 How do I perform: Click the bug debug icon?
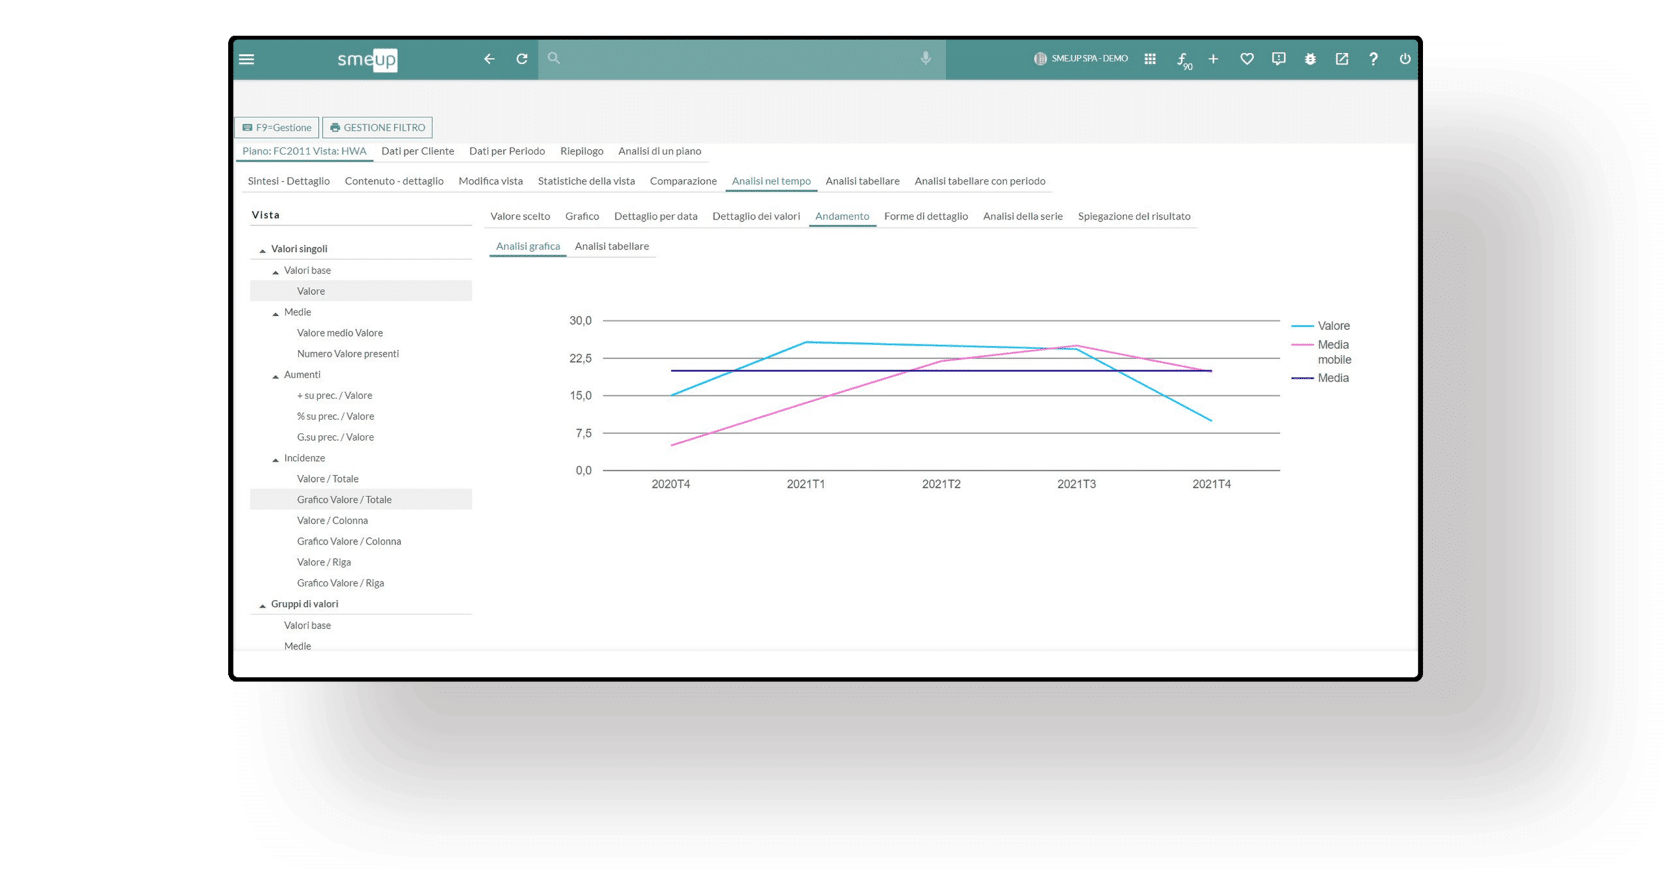1310,59
